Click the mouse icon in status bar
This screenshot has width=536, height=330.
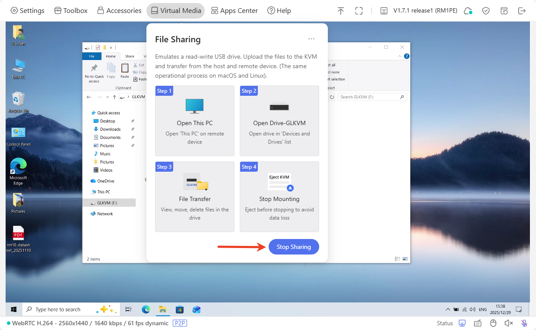click(493, 323)
